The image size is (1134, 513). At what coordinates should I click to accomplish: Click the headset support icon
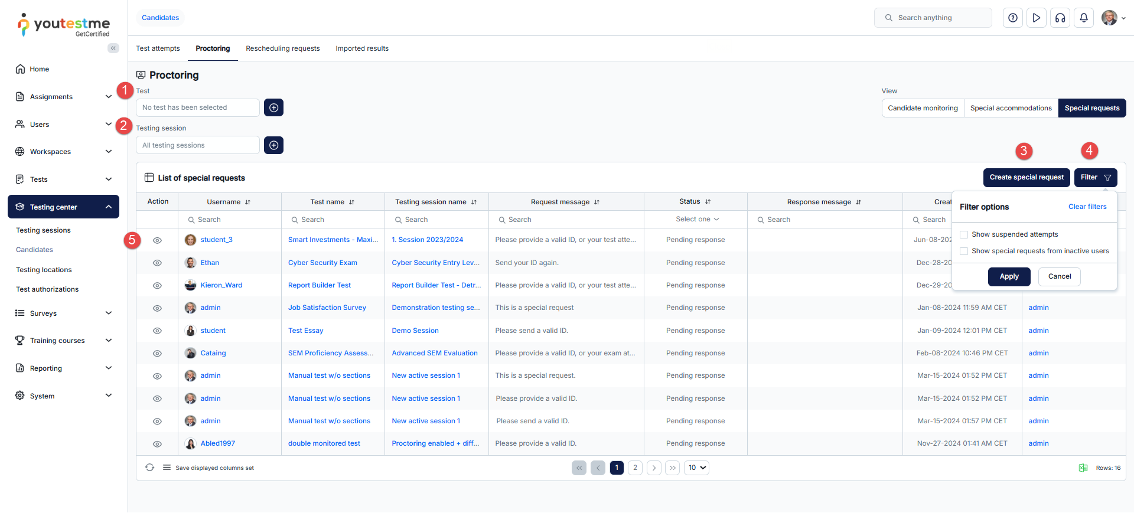[x=1060, y=18]
